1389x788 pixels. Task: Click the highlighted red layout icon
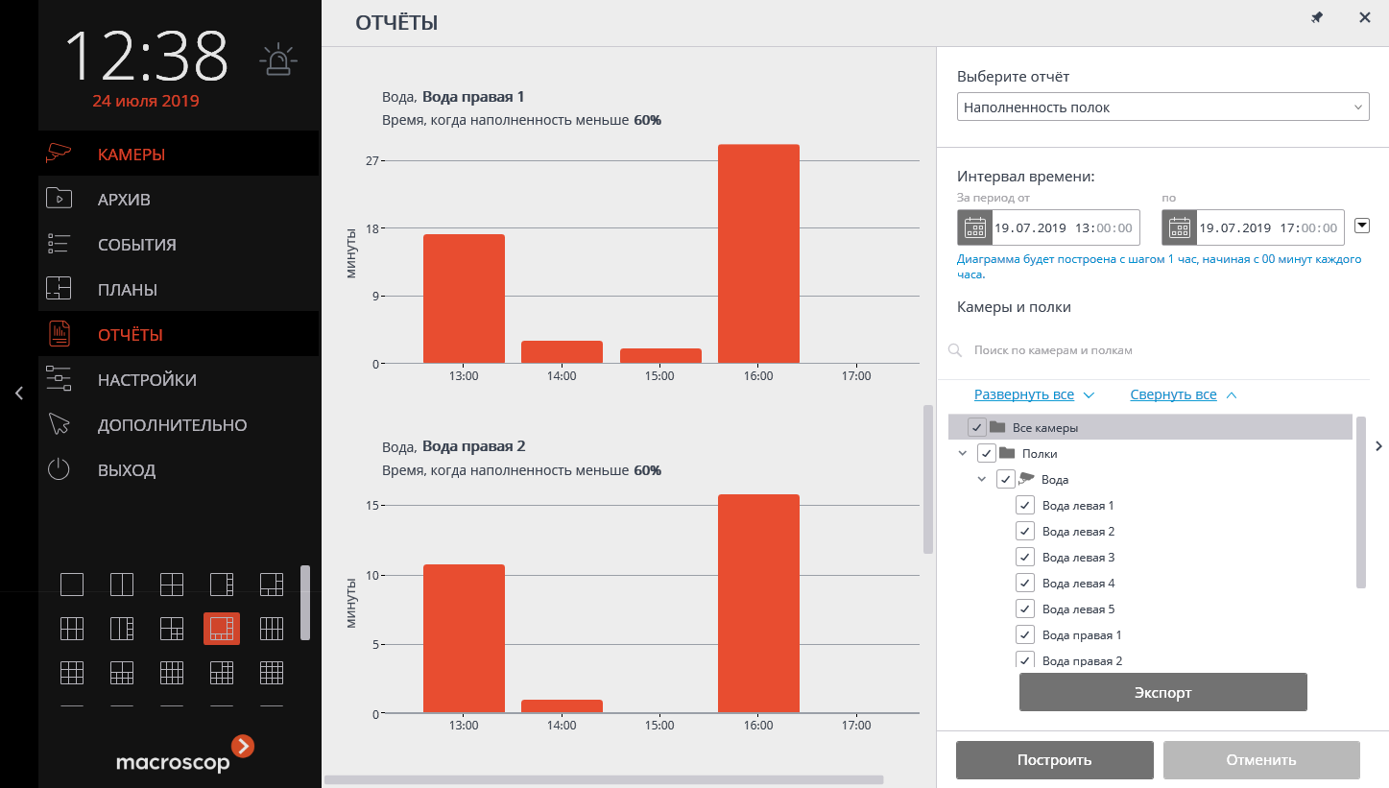(222, 629)
